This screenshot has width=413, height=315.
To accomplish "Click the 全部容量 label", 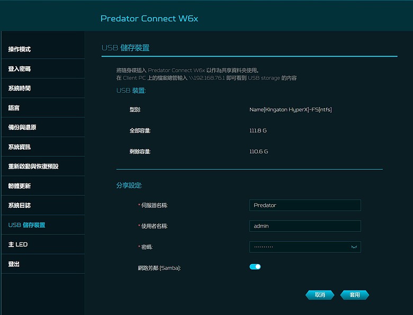I will pyautogui.click(x=140, y=130).
